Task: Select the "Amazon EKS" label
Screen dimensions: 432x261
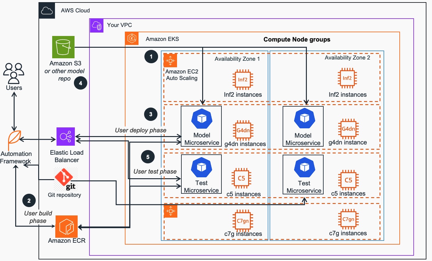Action: click(162, 39)
